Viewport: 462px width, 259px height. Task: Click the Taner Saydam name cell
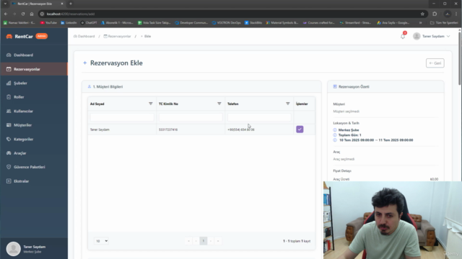pyautogui.click(x=100, y=129)
